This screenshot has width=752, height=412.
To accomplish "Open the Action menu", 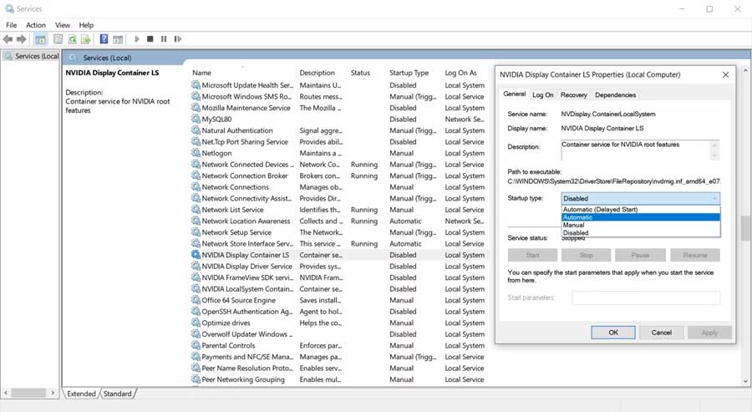I will (36, 25).
